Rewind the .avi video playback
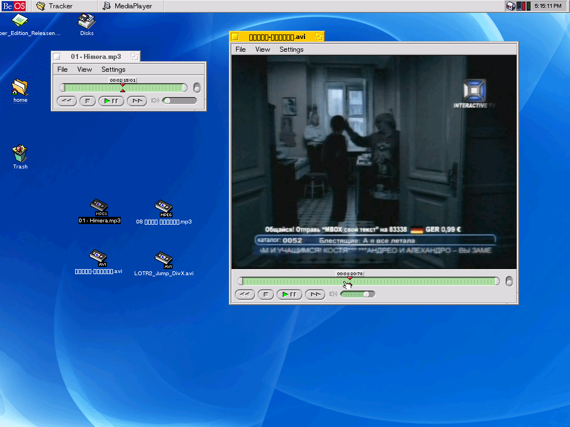This screenshot has width=570, height=427. tap(244, 294)
